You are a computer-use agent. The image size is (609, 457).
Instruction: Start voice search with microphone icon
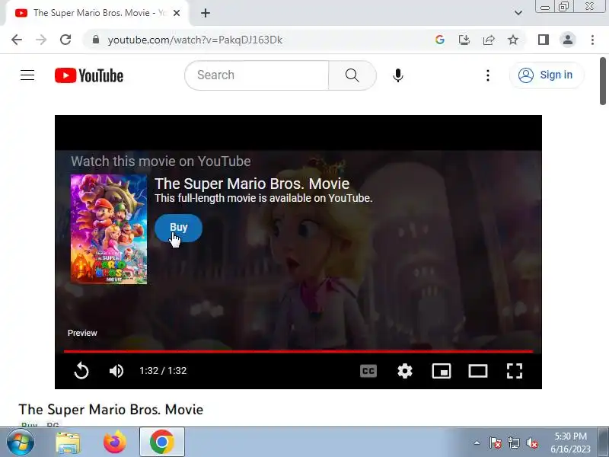tap(397, 75)
